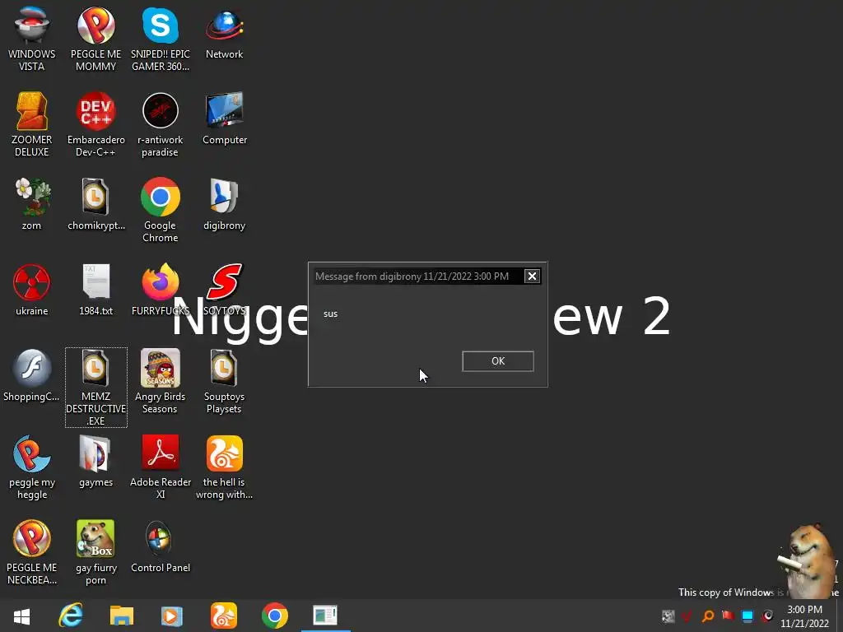Open the UC Browser taskbar icon
This screenshot has height=632, width=843.
click(224, 616)
